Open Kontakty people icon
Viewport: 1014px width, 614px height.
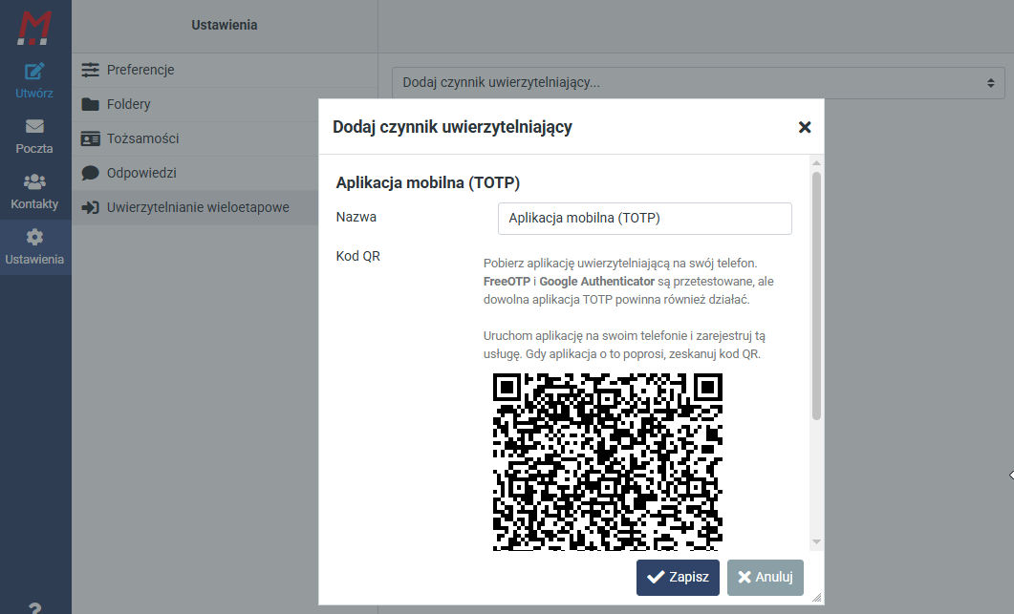[x=34, y=181]
